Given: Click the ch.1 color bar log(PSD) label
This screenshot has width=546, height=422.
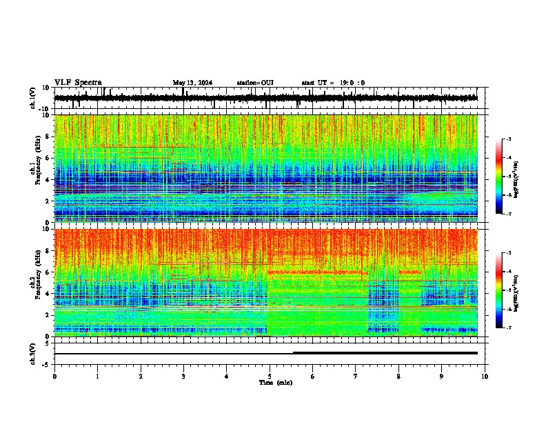Looking at the screenshot, I should click(x=516, y=180).
